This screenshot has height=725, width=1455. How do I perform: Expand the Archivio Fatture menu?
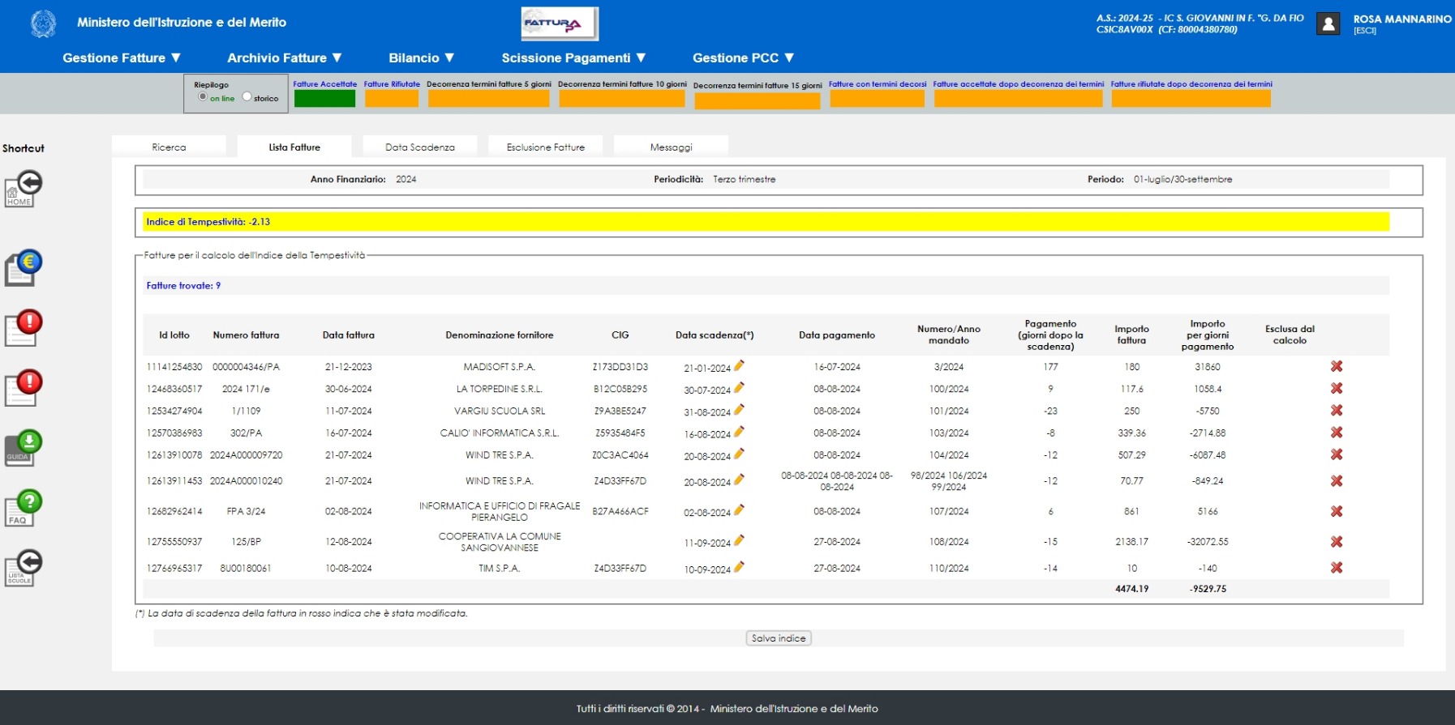tap(285, 58)
